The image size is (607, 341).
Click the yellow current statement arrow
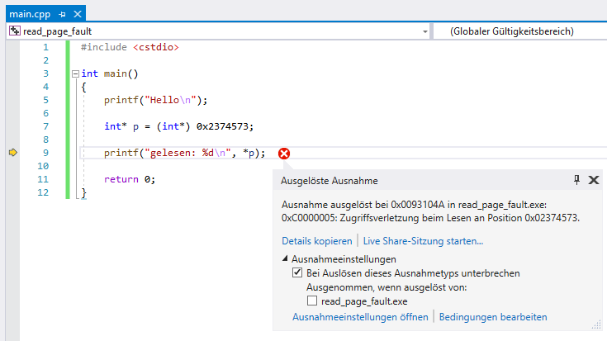[12, 153]
